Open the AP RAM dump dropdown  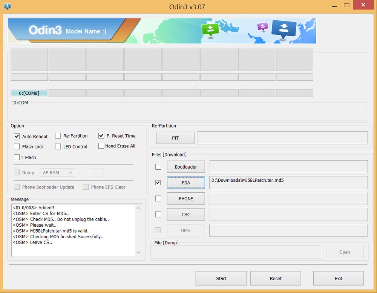[57, 173]
